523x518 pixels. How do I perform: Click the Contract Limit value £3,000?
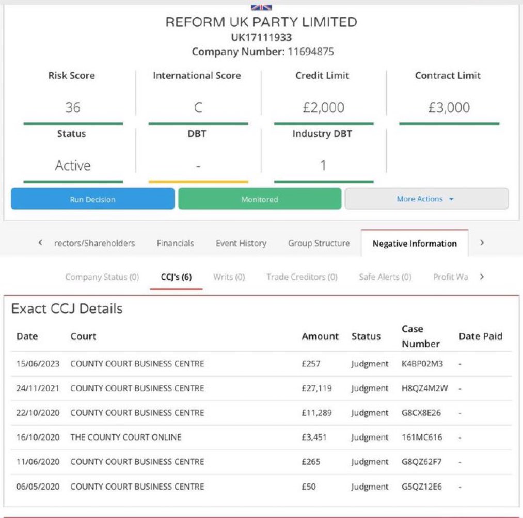click(449, 108)
